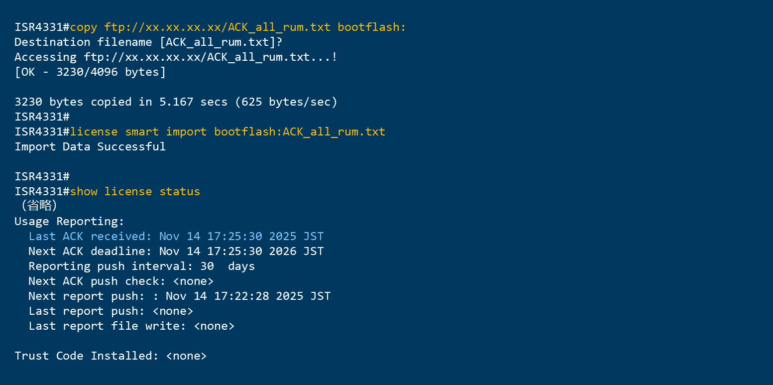
Task: Click the OK 3230/4096 bytes line
Action: [90, 72]
